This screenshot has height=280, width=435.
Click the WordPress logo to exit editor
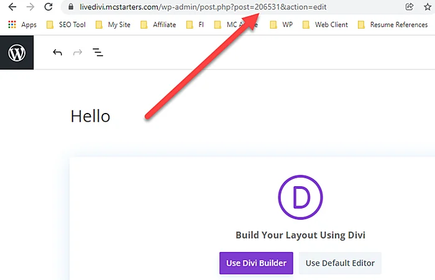17,53
